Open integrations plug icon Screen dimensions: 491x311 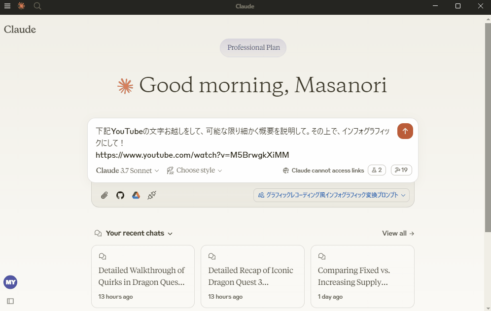(152, 195)
